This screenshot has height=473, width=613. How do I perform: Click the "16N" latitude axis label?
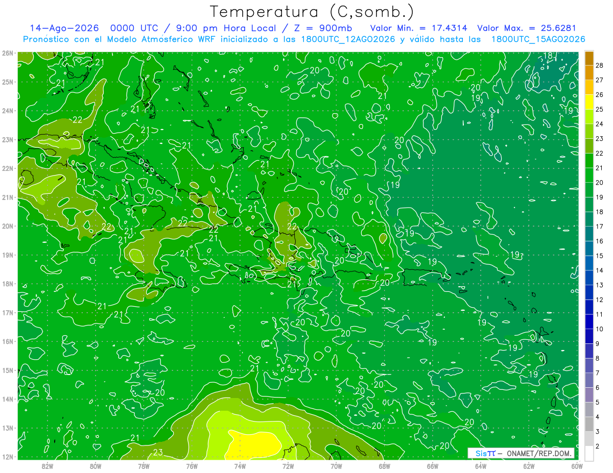click(7, 341)
